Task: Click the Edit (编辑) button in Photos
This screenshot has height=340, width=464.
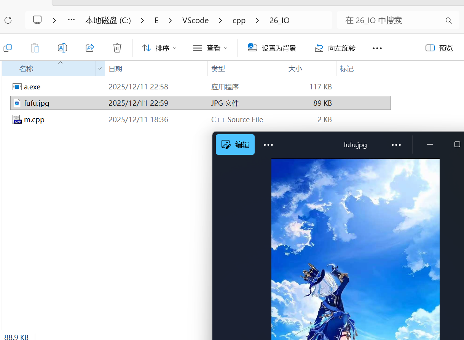Action: (235, 145)
